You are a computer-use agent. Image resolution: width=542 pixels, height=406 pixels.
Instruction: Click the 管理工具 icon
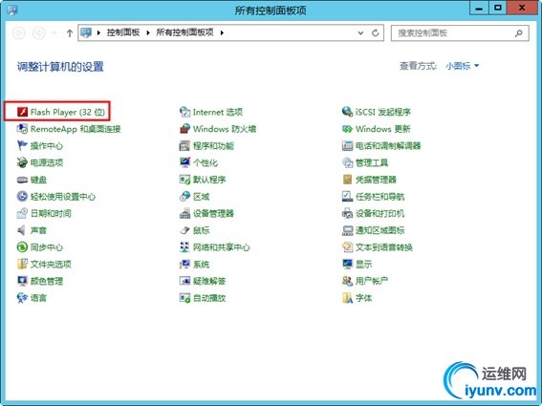tap(347, 162)
